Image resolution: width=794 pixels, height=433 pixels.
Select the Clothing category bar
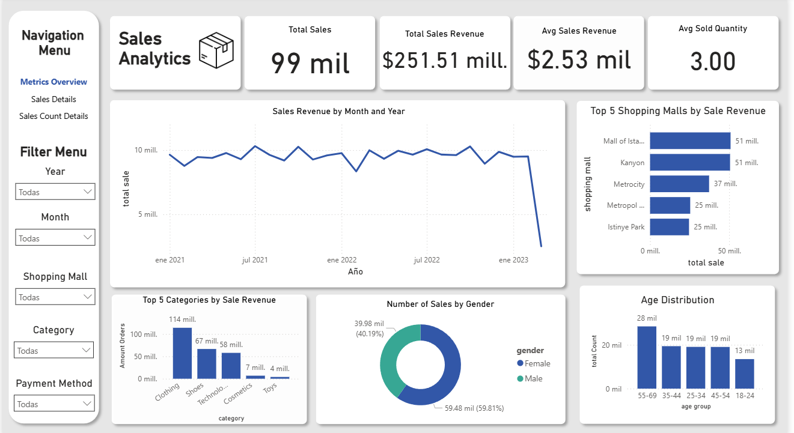click(x=182, y=353)
